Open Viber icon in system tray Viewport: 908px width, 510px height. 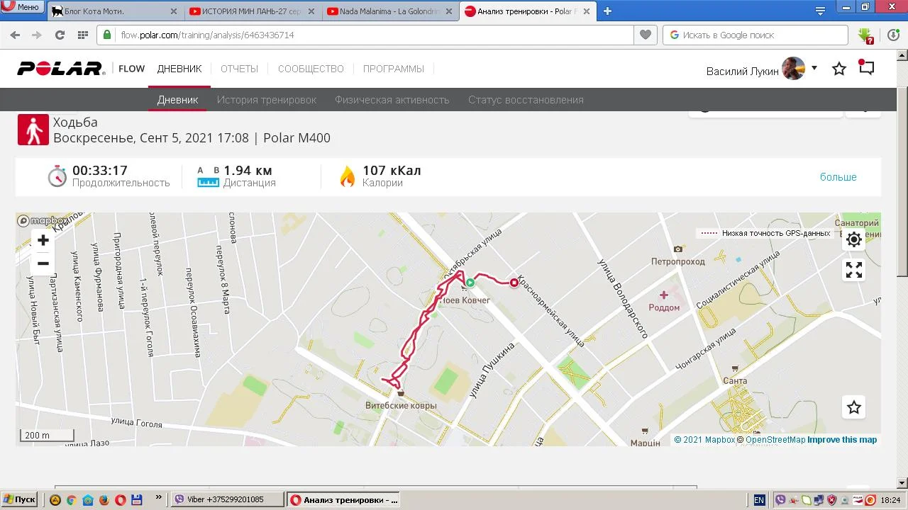[781, 500]
